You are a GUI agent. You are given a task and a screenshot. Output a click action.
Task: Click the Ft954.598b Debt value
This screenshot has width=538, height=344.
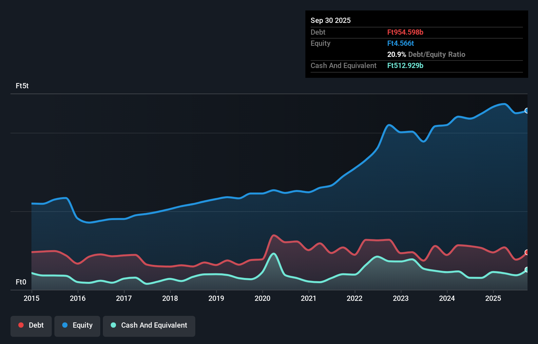405,32
